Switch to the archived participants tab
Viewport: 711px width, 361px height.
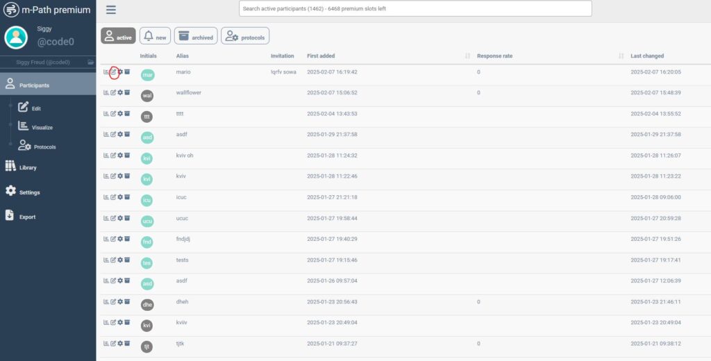coord(195,36)
